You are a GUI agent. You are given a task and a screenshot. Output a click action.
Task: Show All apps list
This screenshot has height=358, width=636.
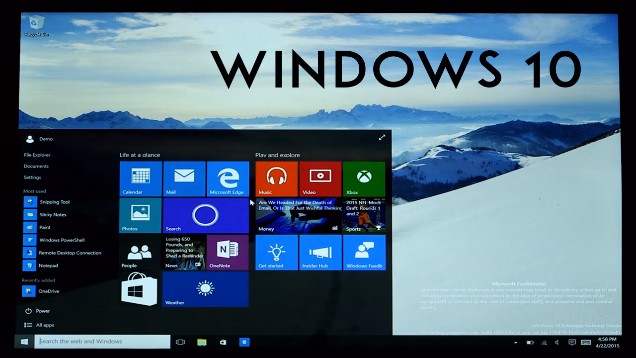[39, 325]
